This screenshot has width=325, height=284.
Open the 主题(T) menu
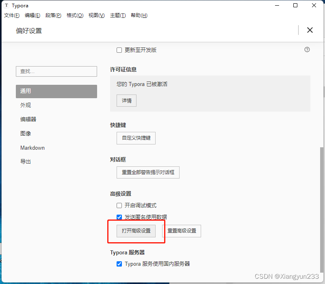[118, 15]
